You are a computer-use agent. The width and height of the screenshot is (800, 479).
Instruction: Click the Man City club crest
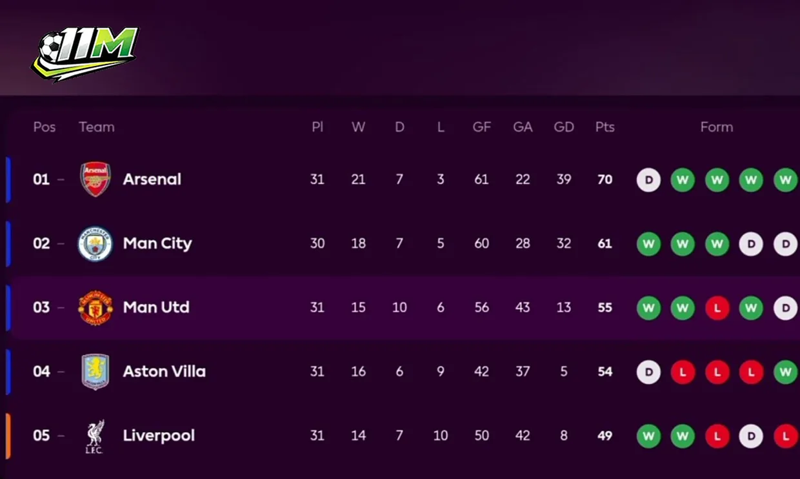(x=95, y=243)
